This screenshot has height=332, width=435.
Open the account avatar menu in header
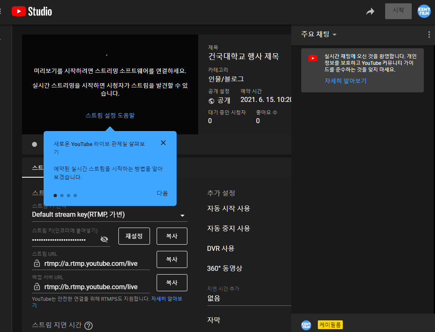click(424, 11)
